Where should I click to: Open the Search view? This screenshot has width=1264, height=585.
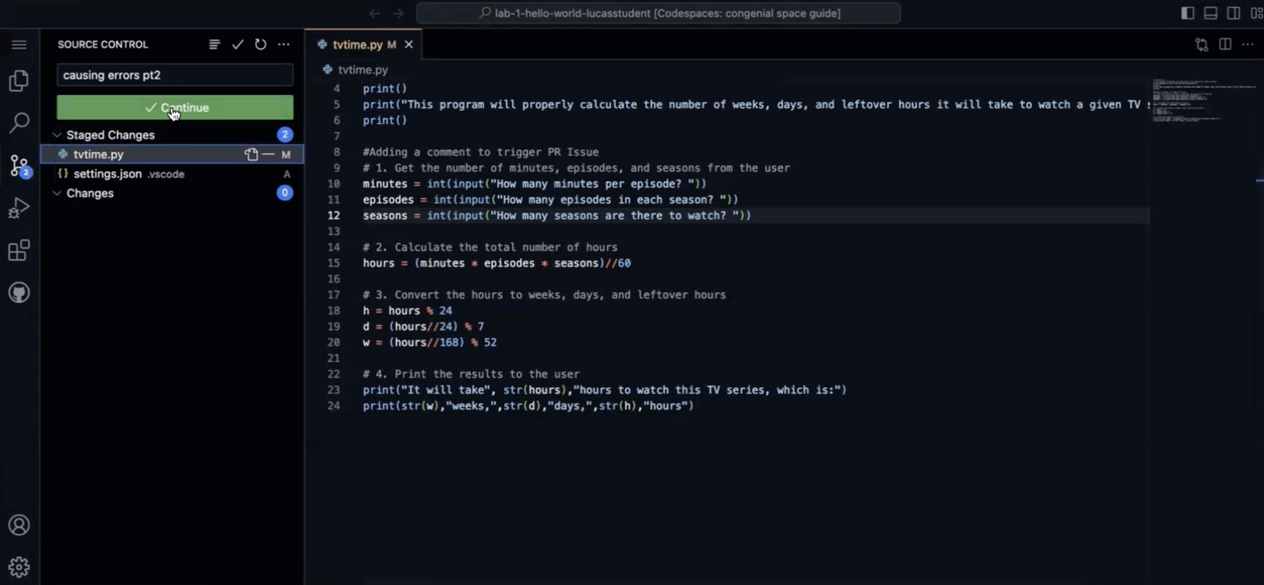coord(19,123)
